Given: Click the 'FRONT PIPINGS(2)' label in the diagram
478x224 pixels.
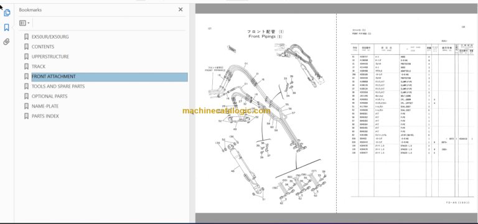Looking at the screenshot, I should tap(216, 70).
